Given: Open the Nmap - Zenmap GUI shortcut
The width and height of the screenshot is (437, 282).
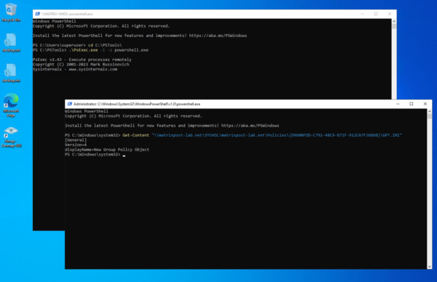Looking at the screenshot, I should click(11, 137).
